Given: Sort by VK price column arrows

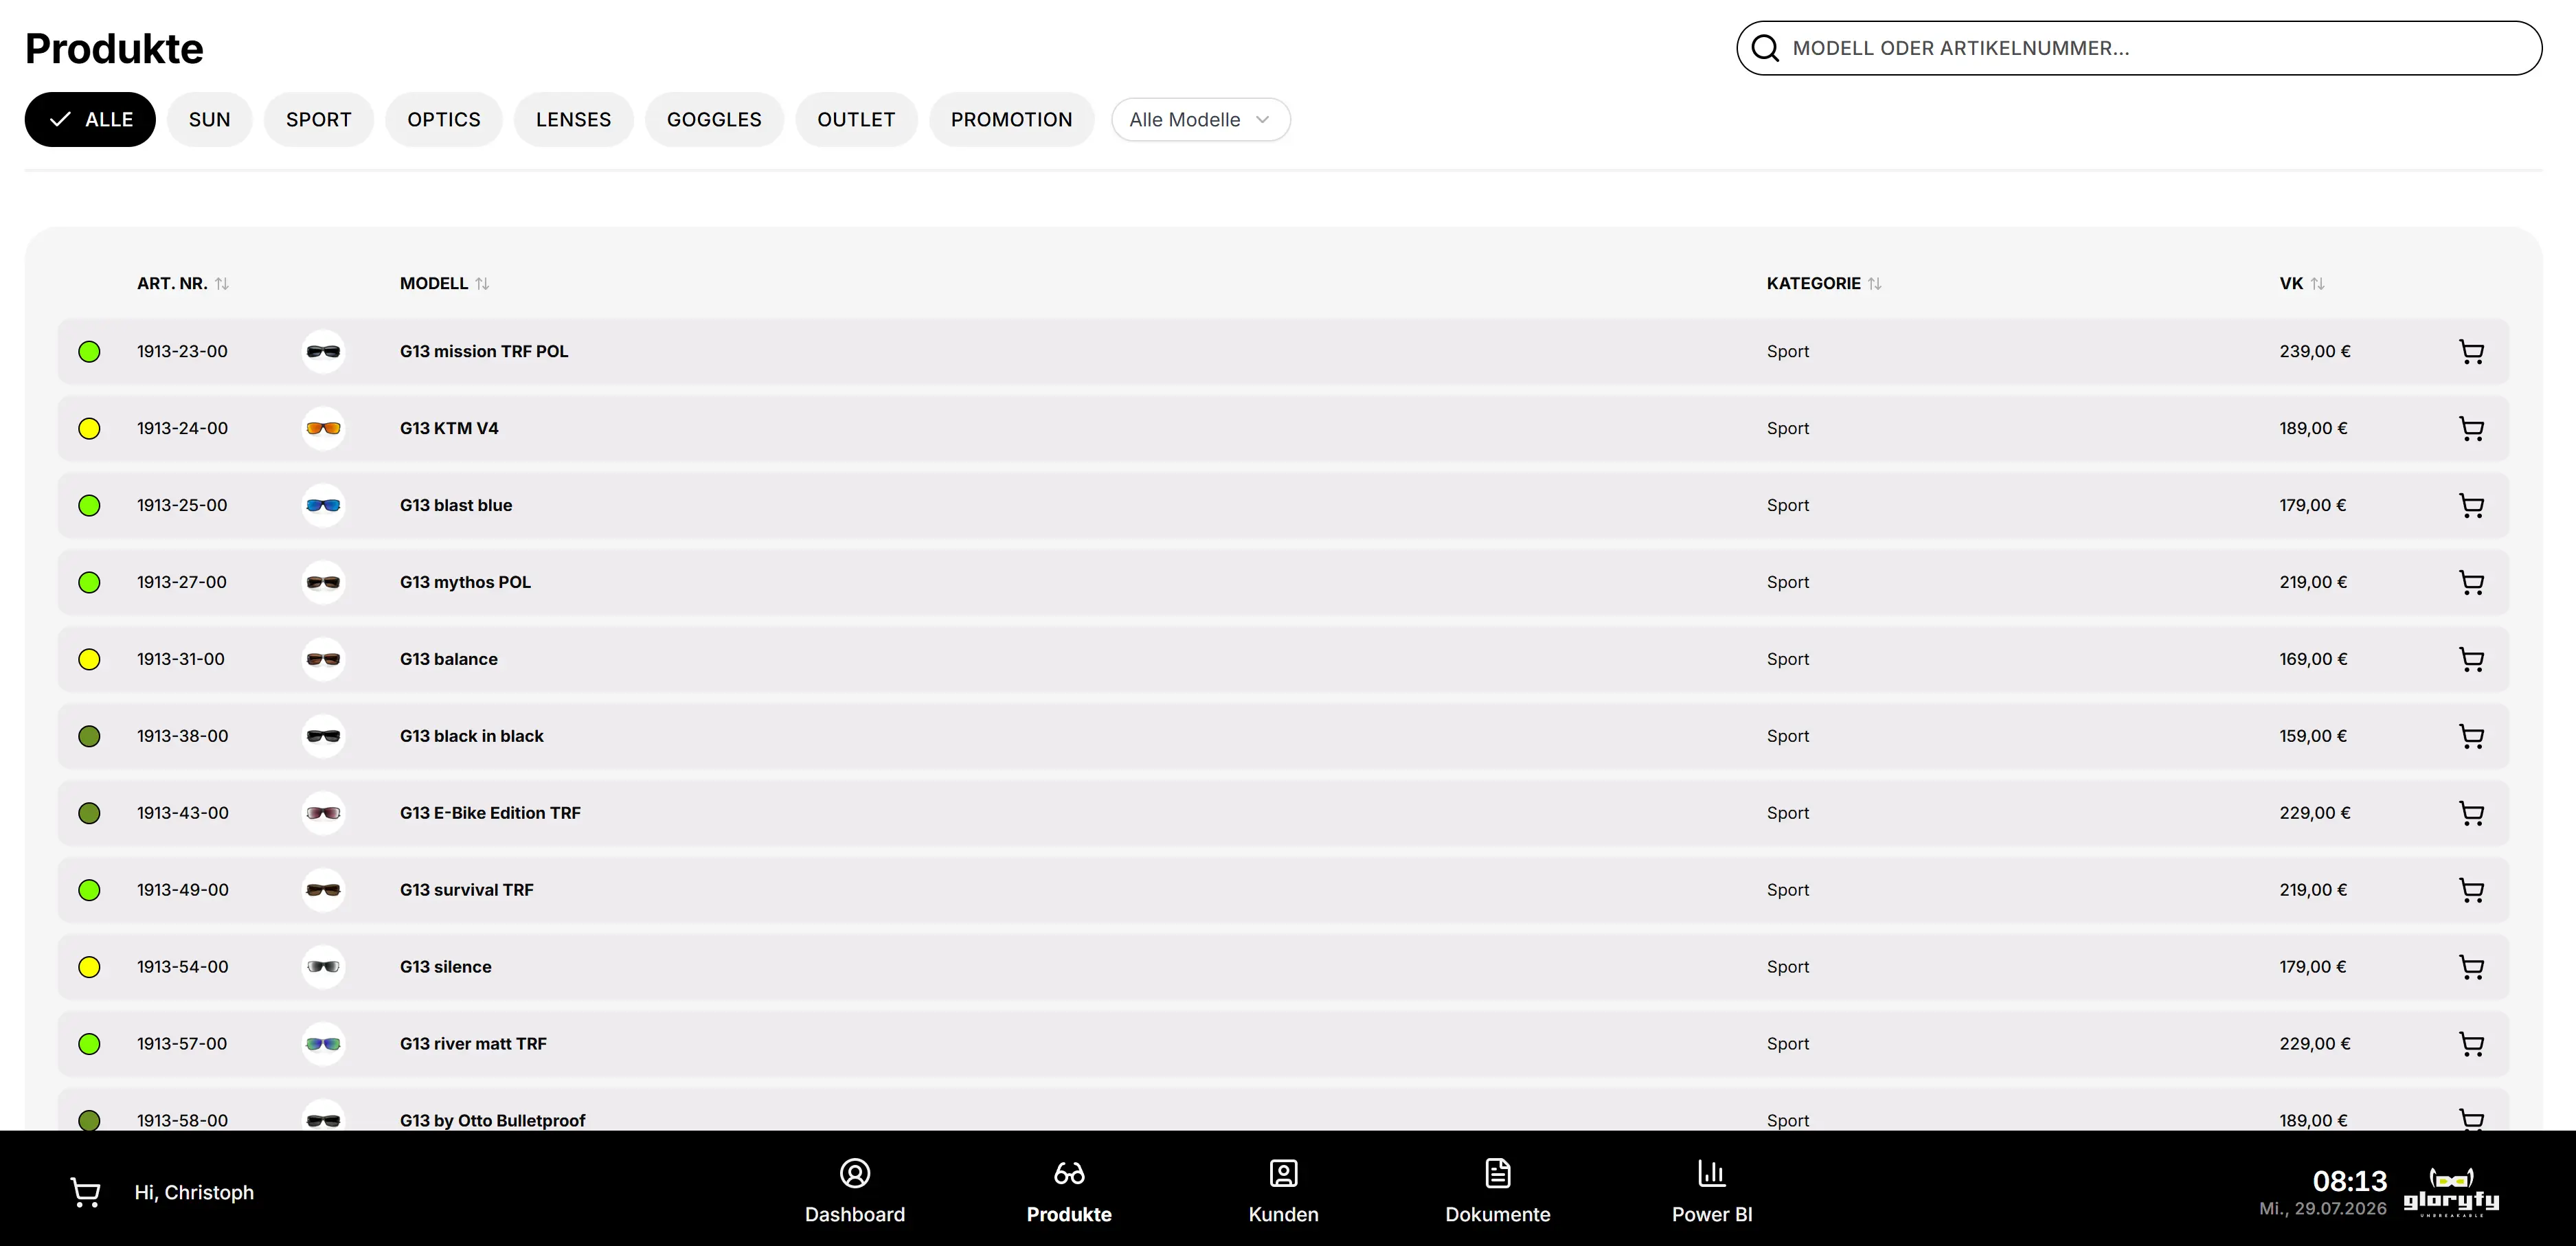Looking at the screenshot, I should click(2318, 284).
